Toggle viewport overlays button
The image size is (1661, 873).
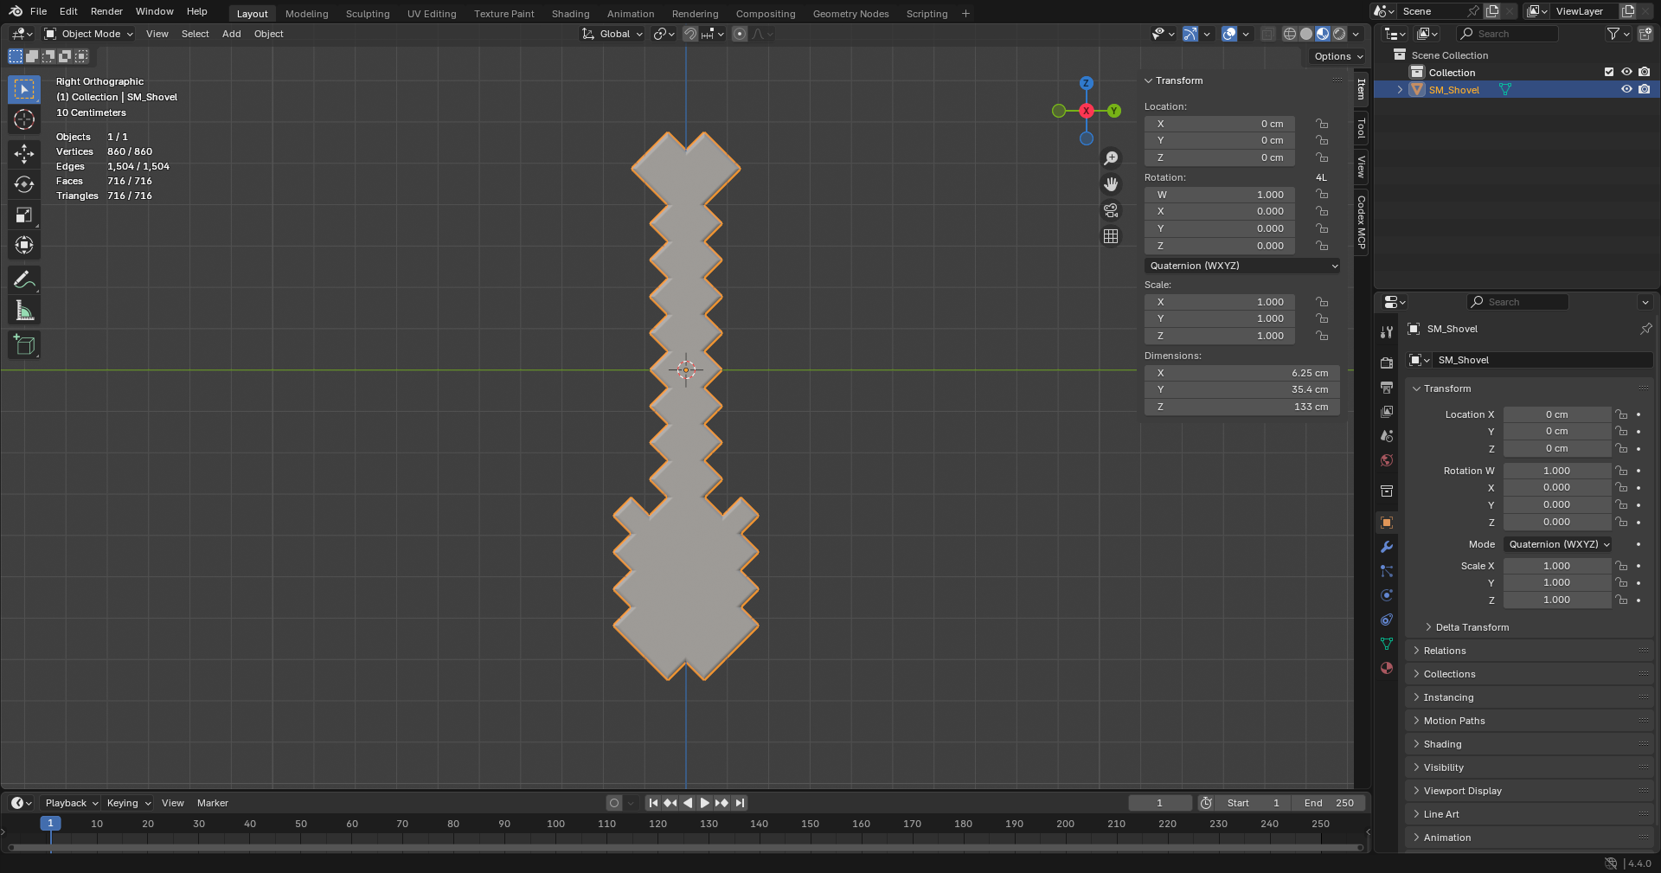1229,34
